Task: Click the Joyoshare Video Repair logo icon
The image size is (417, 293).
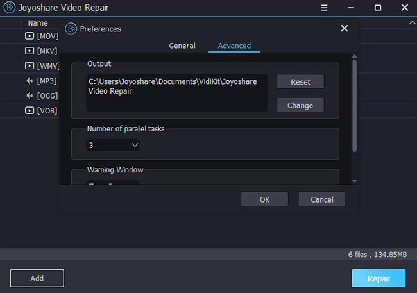Action: 10,8
